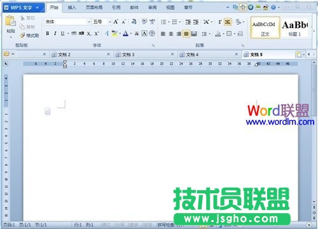Click the Cut scissors button

tap(27, 18)
